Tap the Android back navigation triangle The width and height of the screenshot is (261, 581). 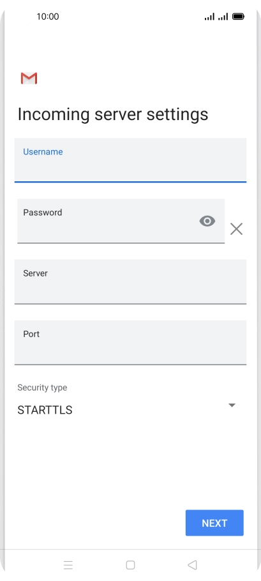192,564
